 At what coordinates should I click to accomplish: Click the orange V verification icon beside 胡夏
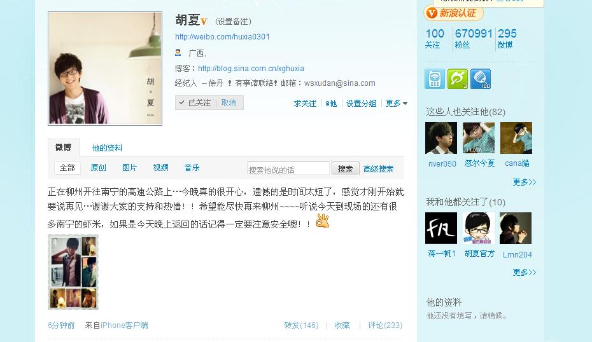[204, 22]
